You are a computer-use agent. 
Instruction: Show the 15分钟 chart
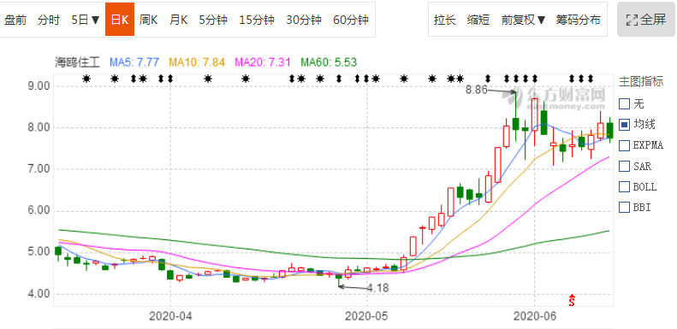[x=257, y=20]
